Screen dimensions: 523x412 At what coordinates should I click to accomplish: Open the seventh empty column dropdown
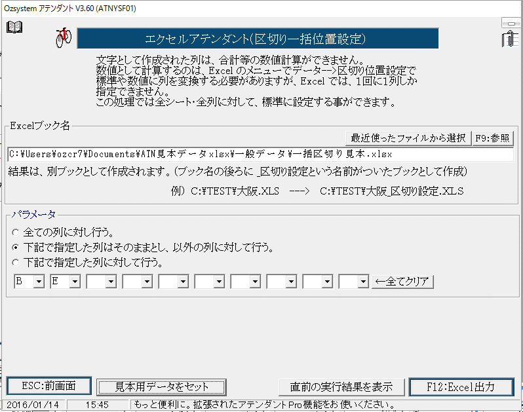coord(255,282)
